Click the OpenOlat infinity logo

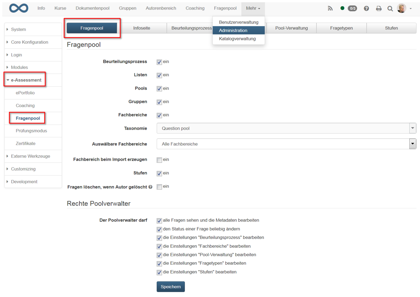(19, 8)
